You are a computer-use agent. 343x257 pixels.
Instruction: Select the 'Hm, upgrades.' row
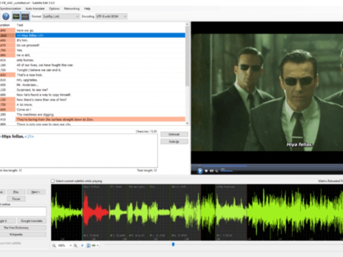click(x=92, y=80)
